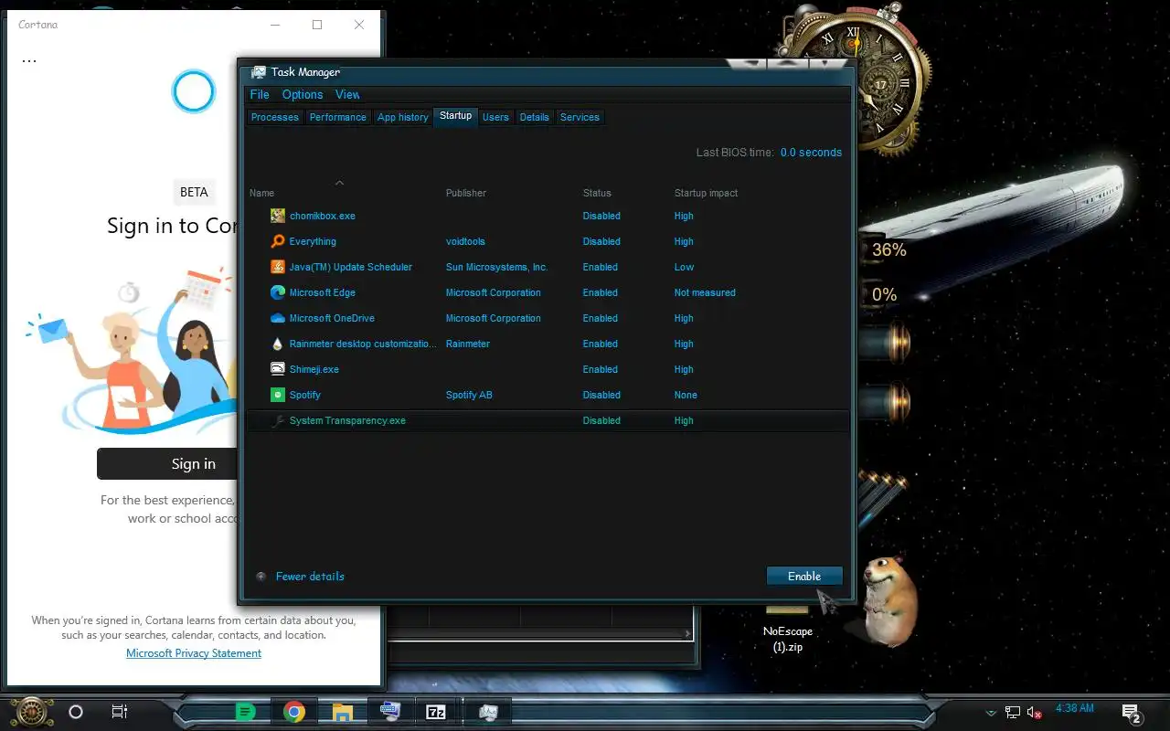Image resolution: width=1170 pixels, height=731 pixels.
Task: Click the chomikbox.exe icon in startup list
Action: [278, 216]
